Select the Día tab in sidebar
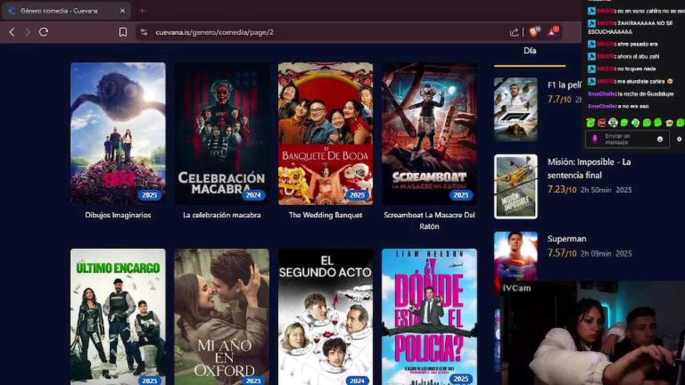 (530, 51)
